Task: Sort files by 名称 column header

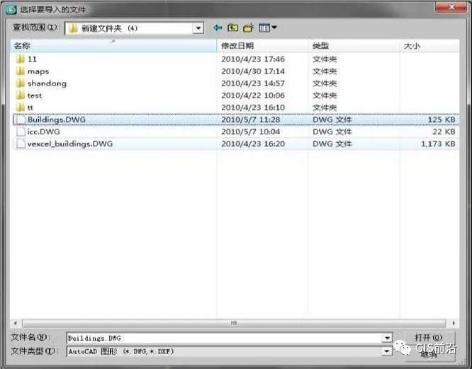Action: pyautogui.click(x=113, y=46)
